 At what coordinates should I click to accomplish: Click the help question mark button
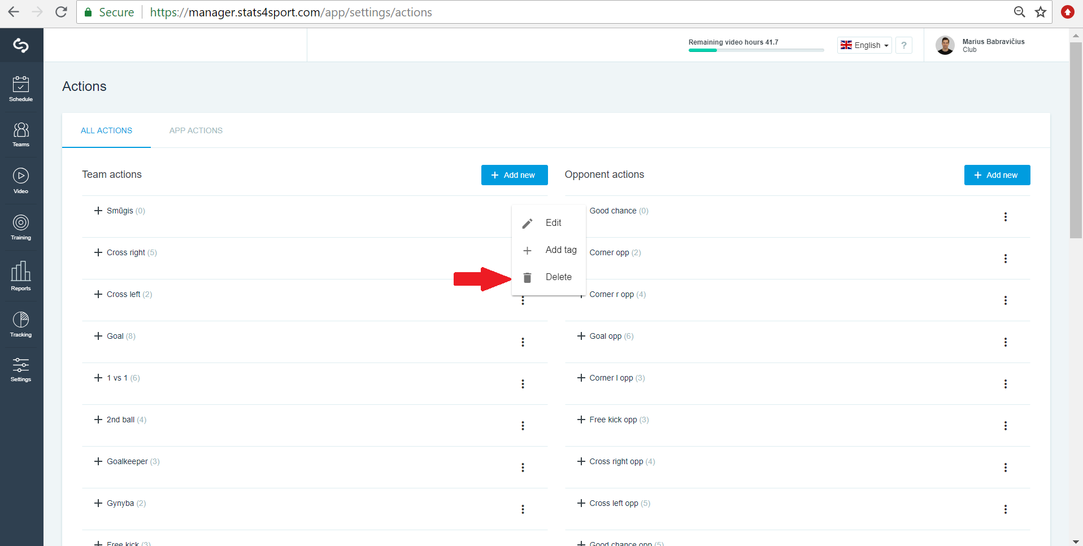click(x=904, y=45)
